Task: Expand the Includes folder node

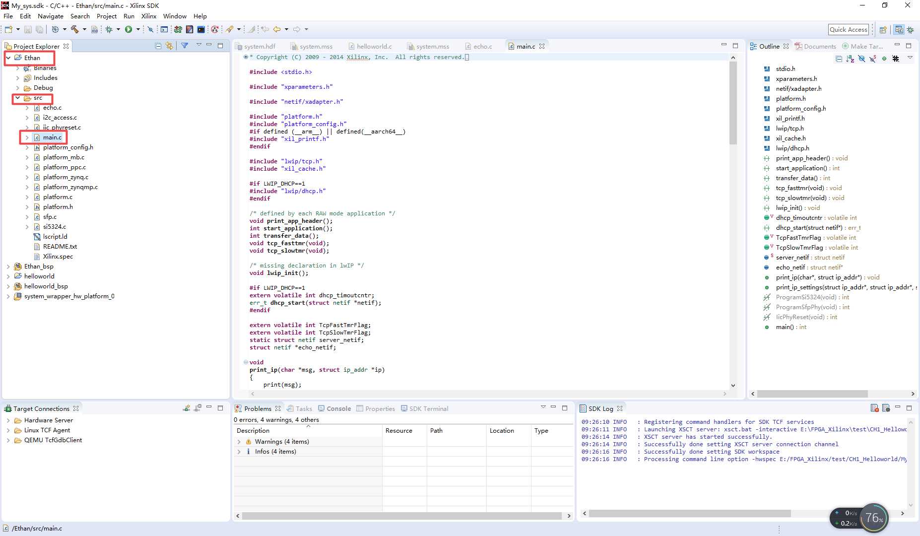Action: point(18,78)
